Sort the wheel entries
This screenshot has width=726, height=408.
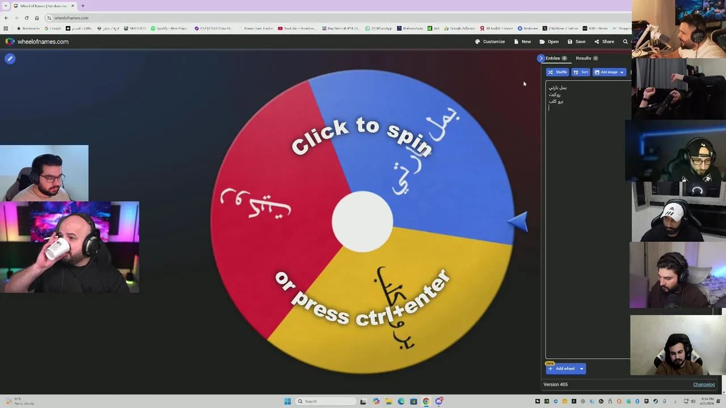(581, 72)
